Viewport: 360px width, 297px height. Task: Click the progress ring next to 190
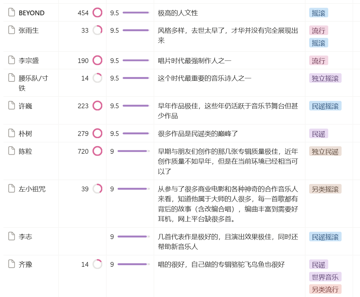[x=97, y=60]
